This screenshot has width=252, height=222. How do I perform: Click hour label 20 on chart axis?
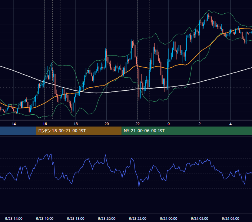[107, 124]
